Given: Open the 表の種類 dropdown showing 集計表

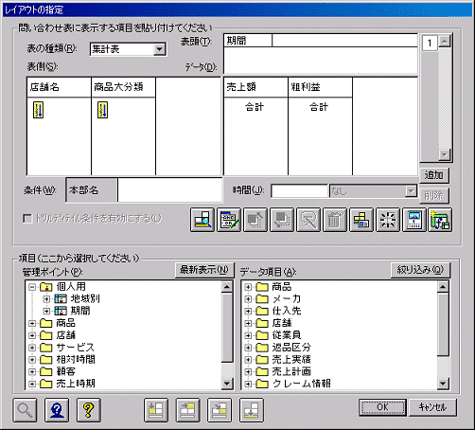Looking at the screenshot, I should (160, 49).
